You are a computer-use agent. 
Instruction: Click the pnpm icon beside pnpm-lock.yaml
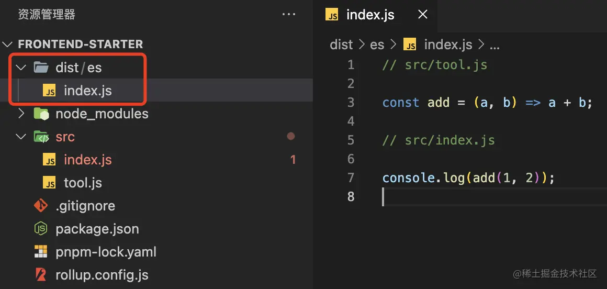[x=41, y=252]
